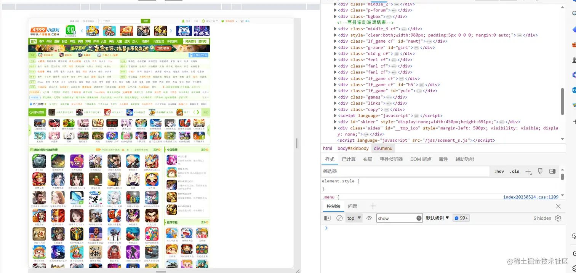Expand the div class="links" node
Image resolution: width=576 pixels, height=273 pixels.
[x=335, y=103]
